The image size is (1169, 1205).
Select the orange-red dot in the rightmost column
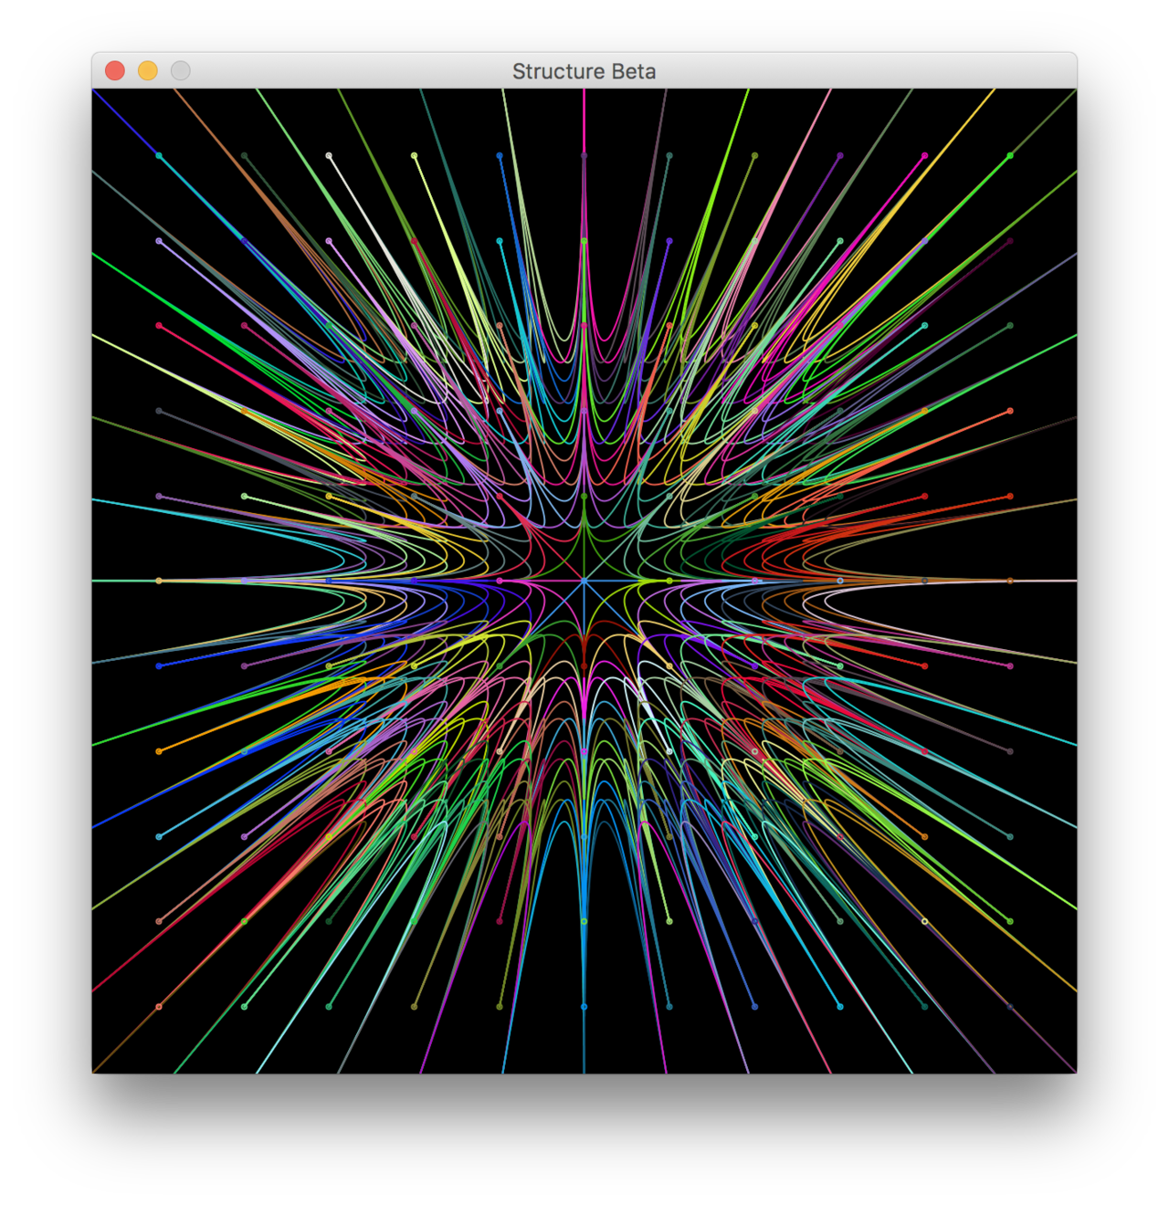point(1010,411)
